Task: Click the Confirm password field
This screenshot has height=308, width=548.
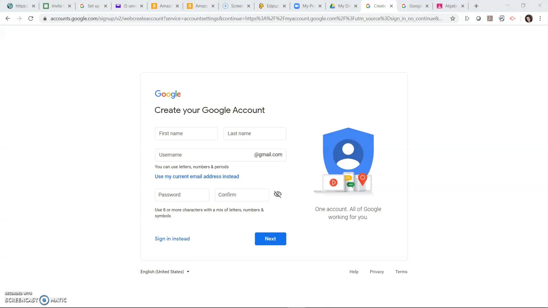Action: tap(242, 195)
